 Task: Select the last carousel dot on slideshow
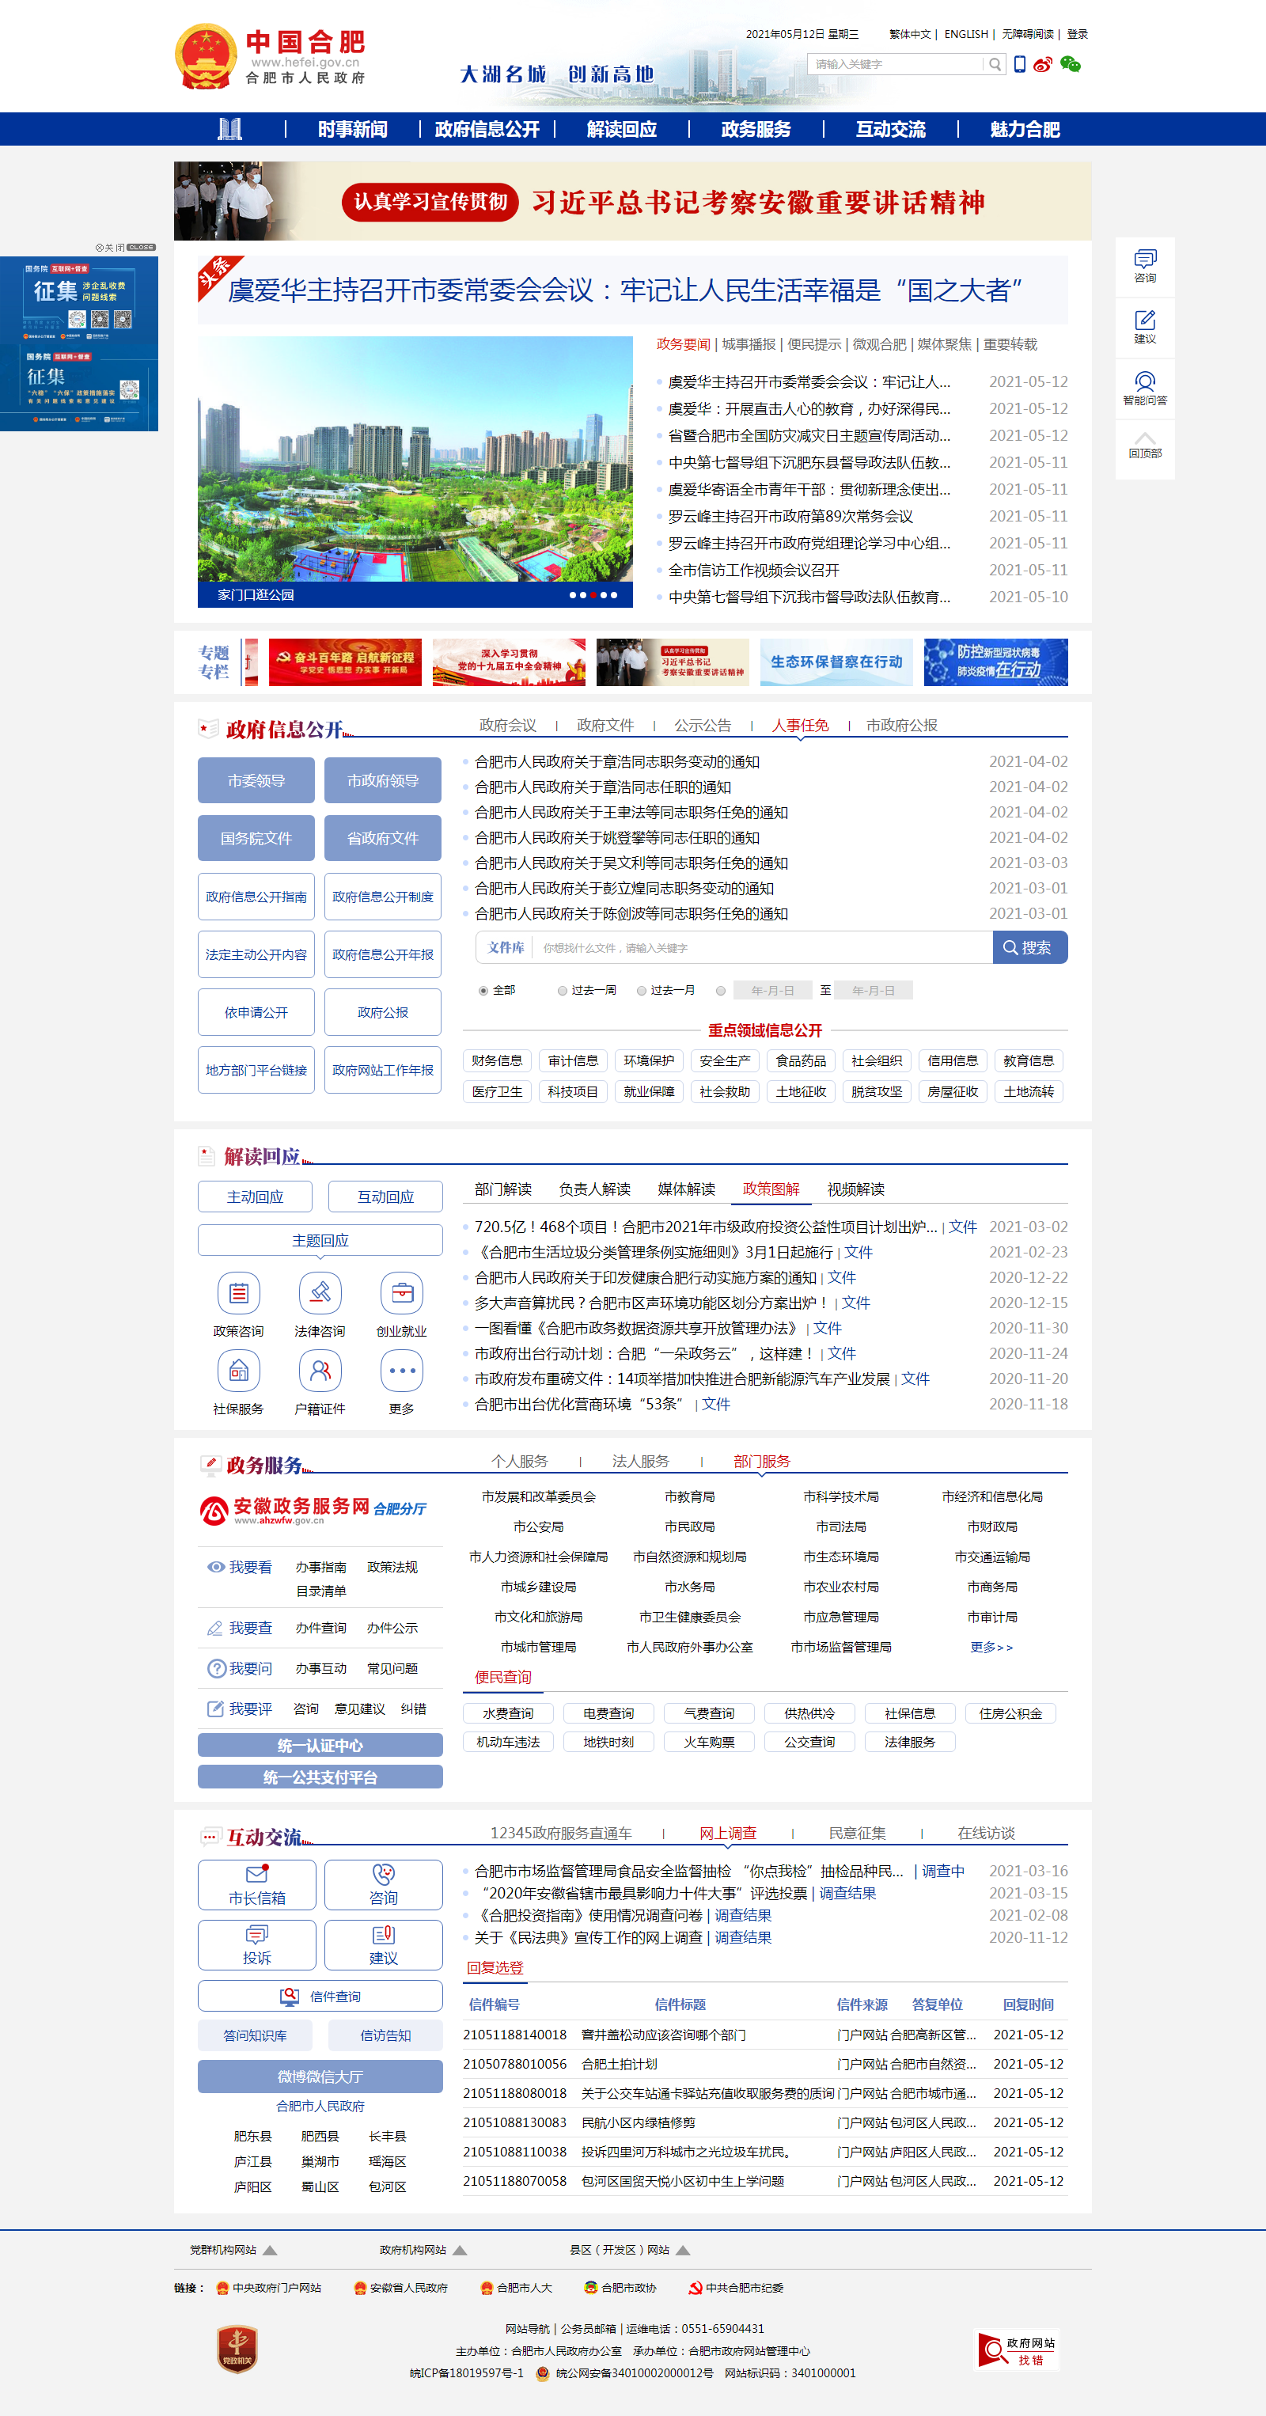tap(613, 594)
